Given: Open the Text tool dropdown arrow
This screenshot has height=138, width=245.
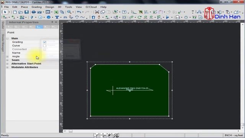Looking at the screenshot, I should [x=61, y=17].
